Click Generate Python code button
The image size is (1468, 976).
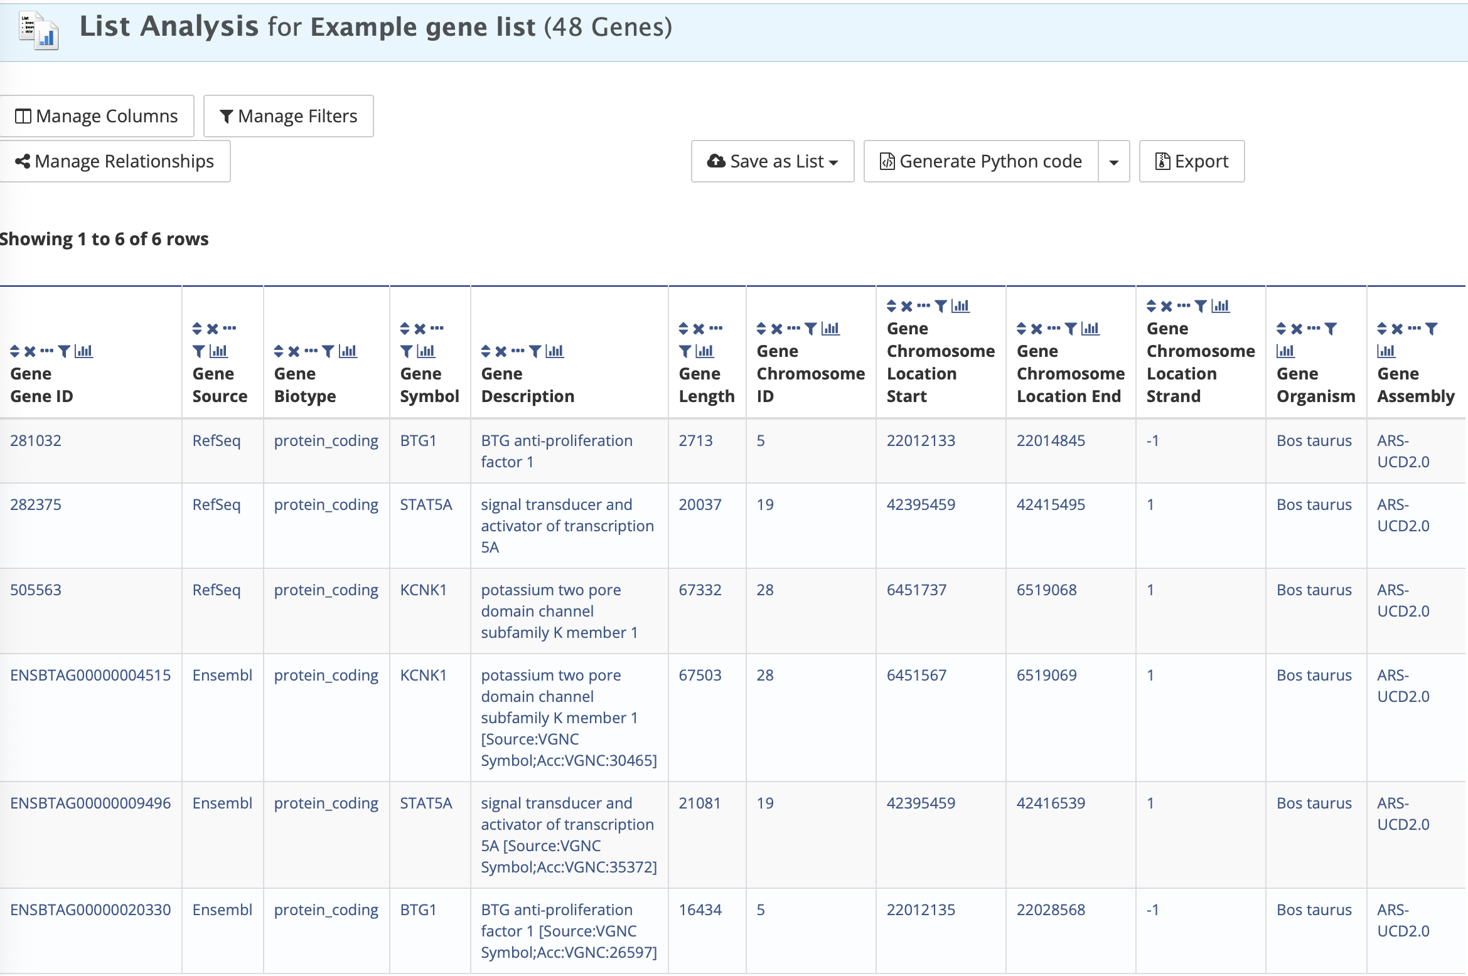click(x=981, y=161)
